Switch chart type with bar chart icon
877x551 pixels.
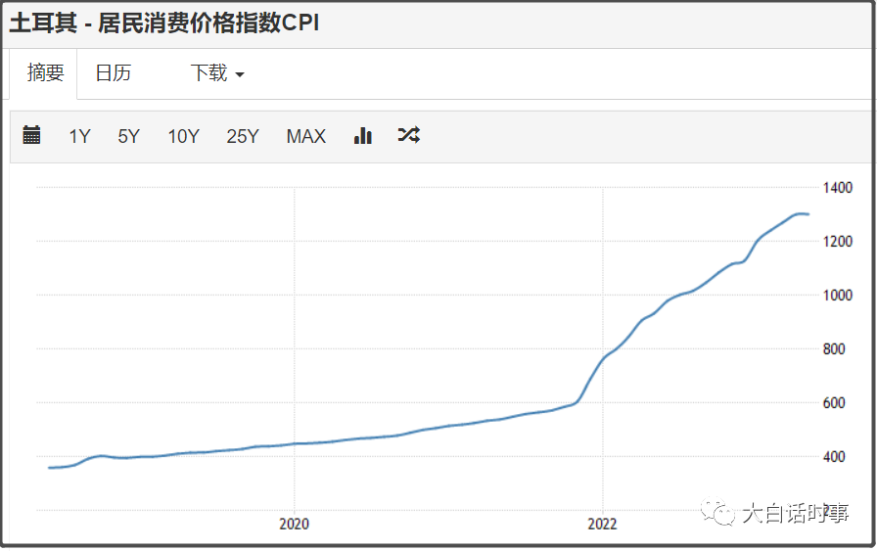[x=363, y=135]
